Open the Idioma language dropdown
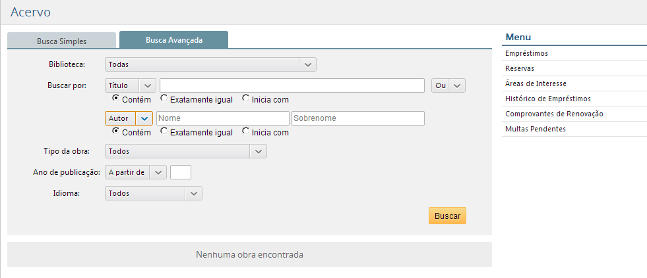Screen dimensions: 647x278 pos(153,193)
